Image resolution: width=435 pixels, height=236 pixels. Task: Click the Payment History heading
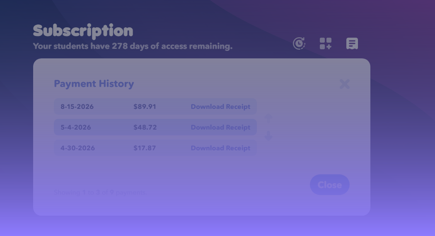pyautogui.click(x=94, y=84)
